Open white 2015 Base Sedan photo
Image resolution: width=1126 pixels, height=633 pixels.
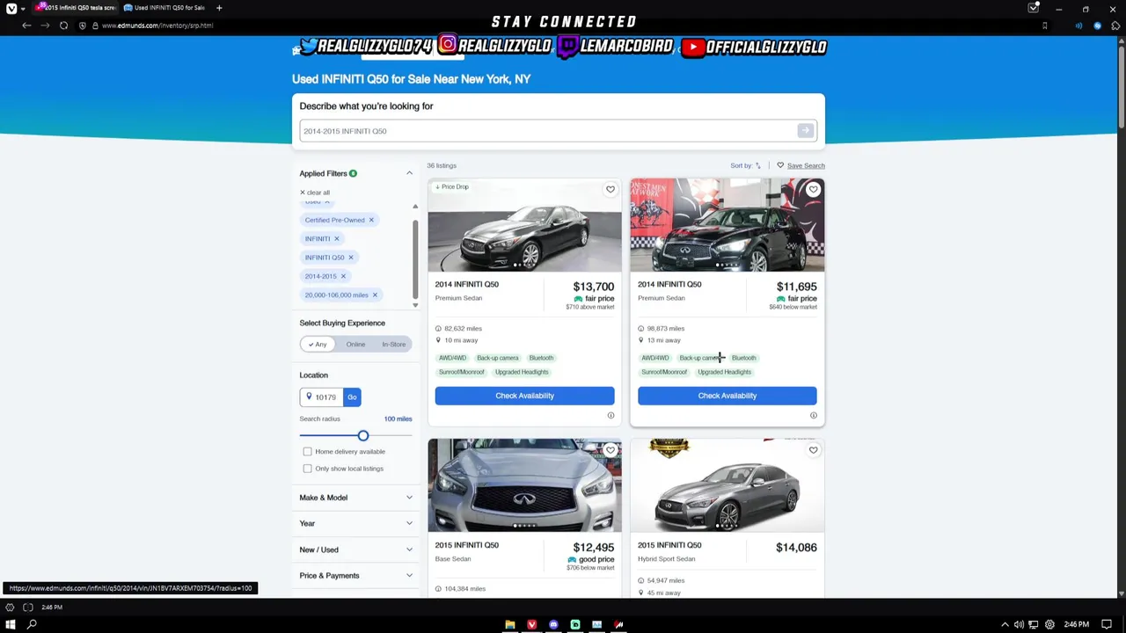524,485
